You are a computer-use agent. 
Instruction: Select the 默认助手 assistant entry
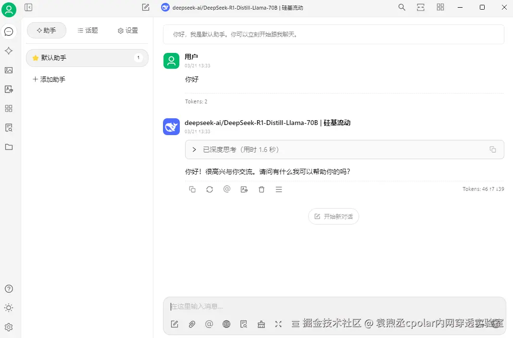coord(87,58)
